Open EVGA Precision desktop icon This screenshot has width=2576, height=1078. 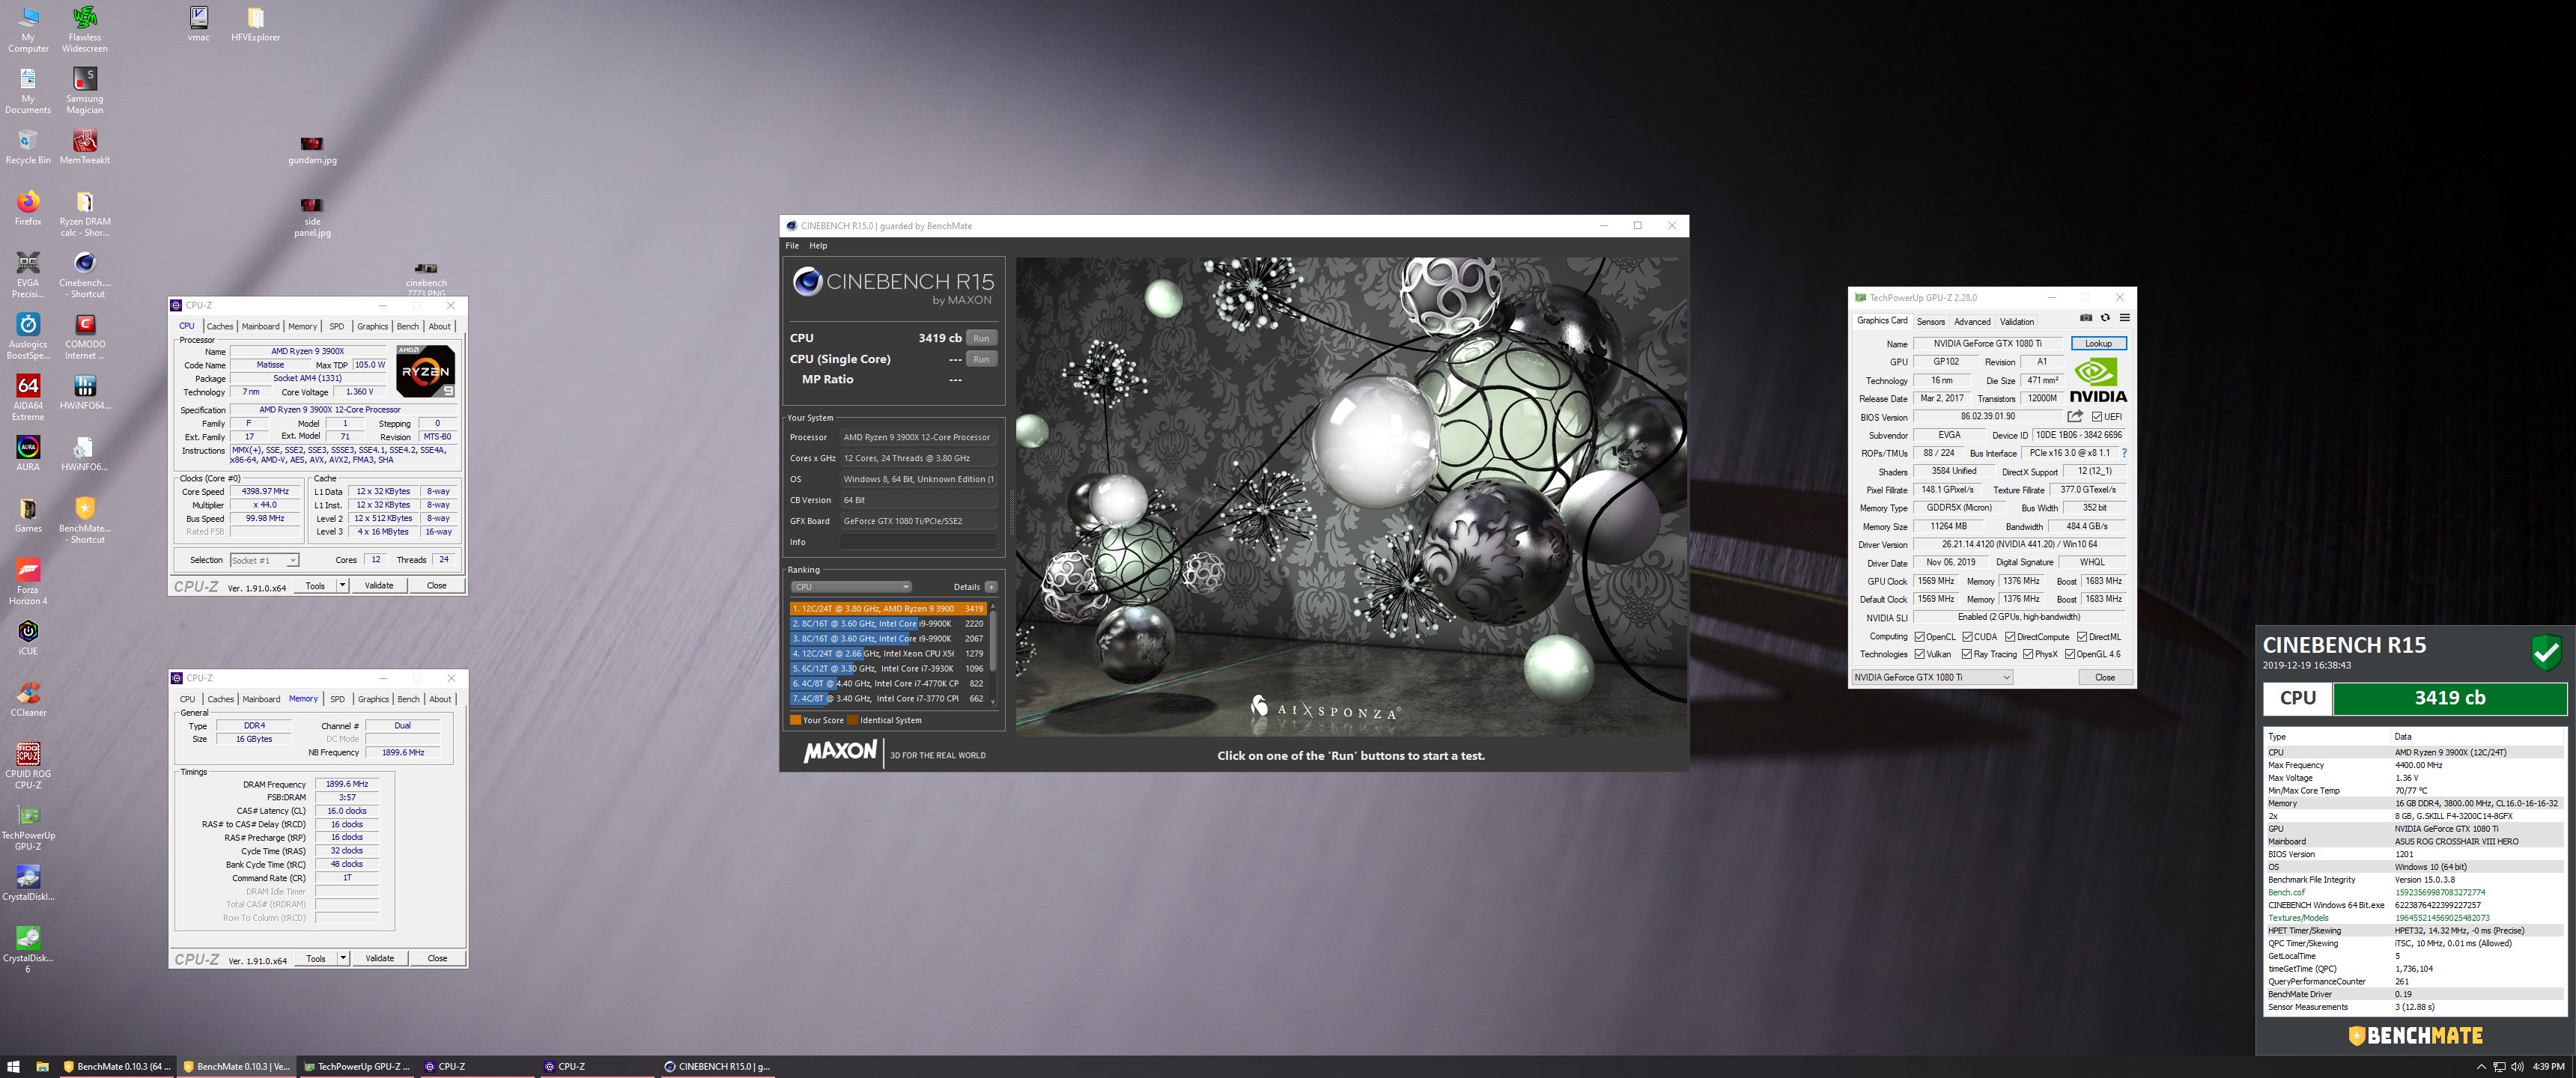(28, 275)
